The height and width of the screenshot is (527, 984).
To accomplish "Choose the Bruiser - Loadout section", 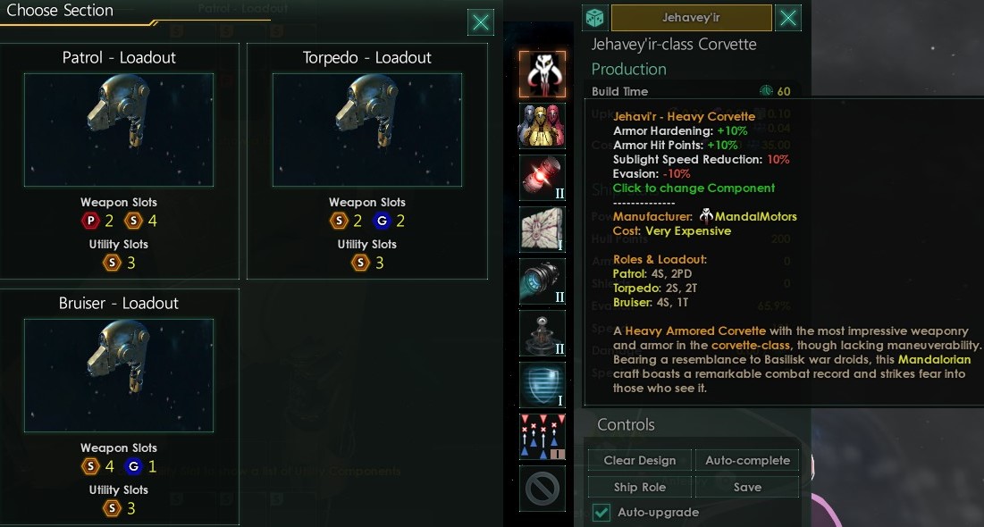I will [119, 406].
